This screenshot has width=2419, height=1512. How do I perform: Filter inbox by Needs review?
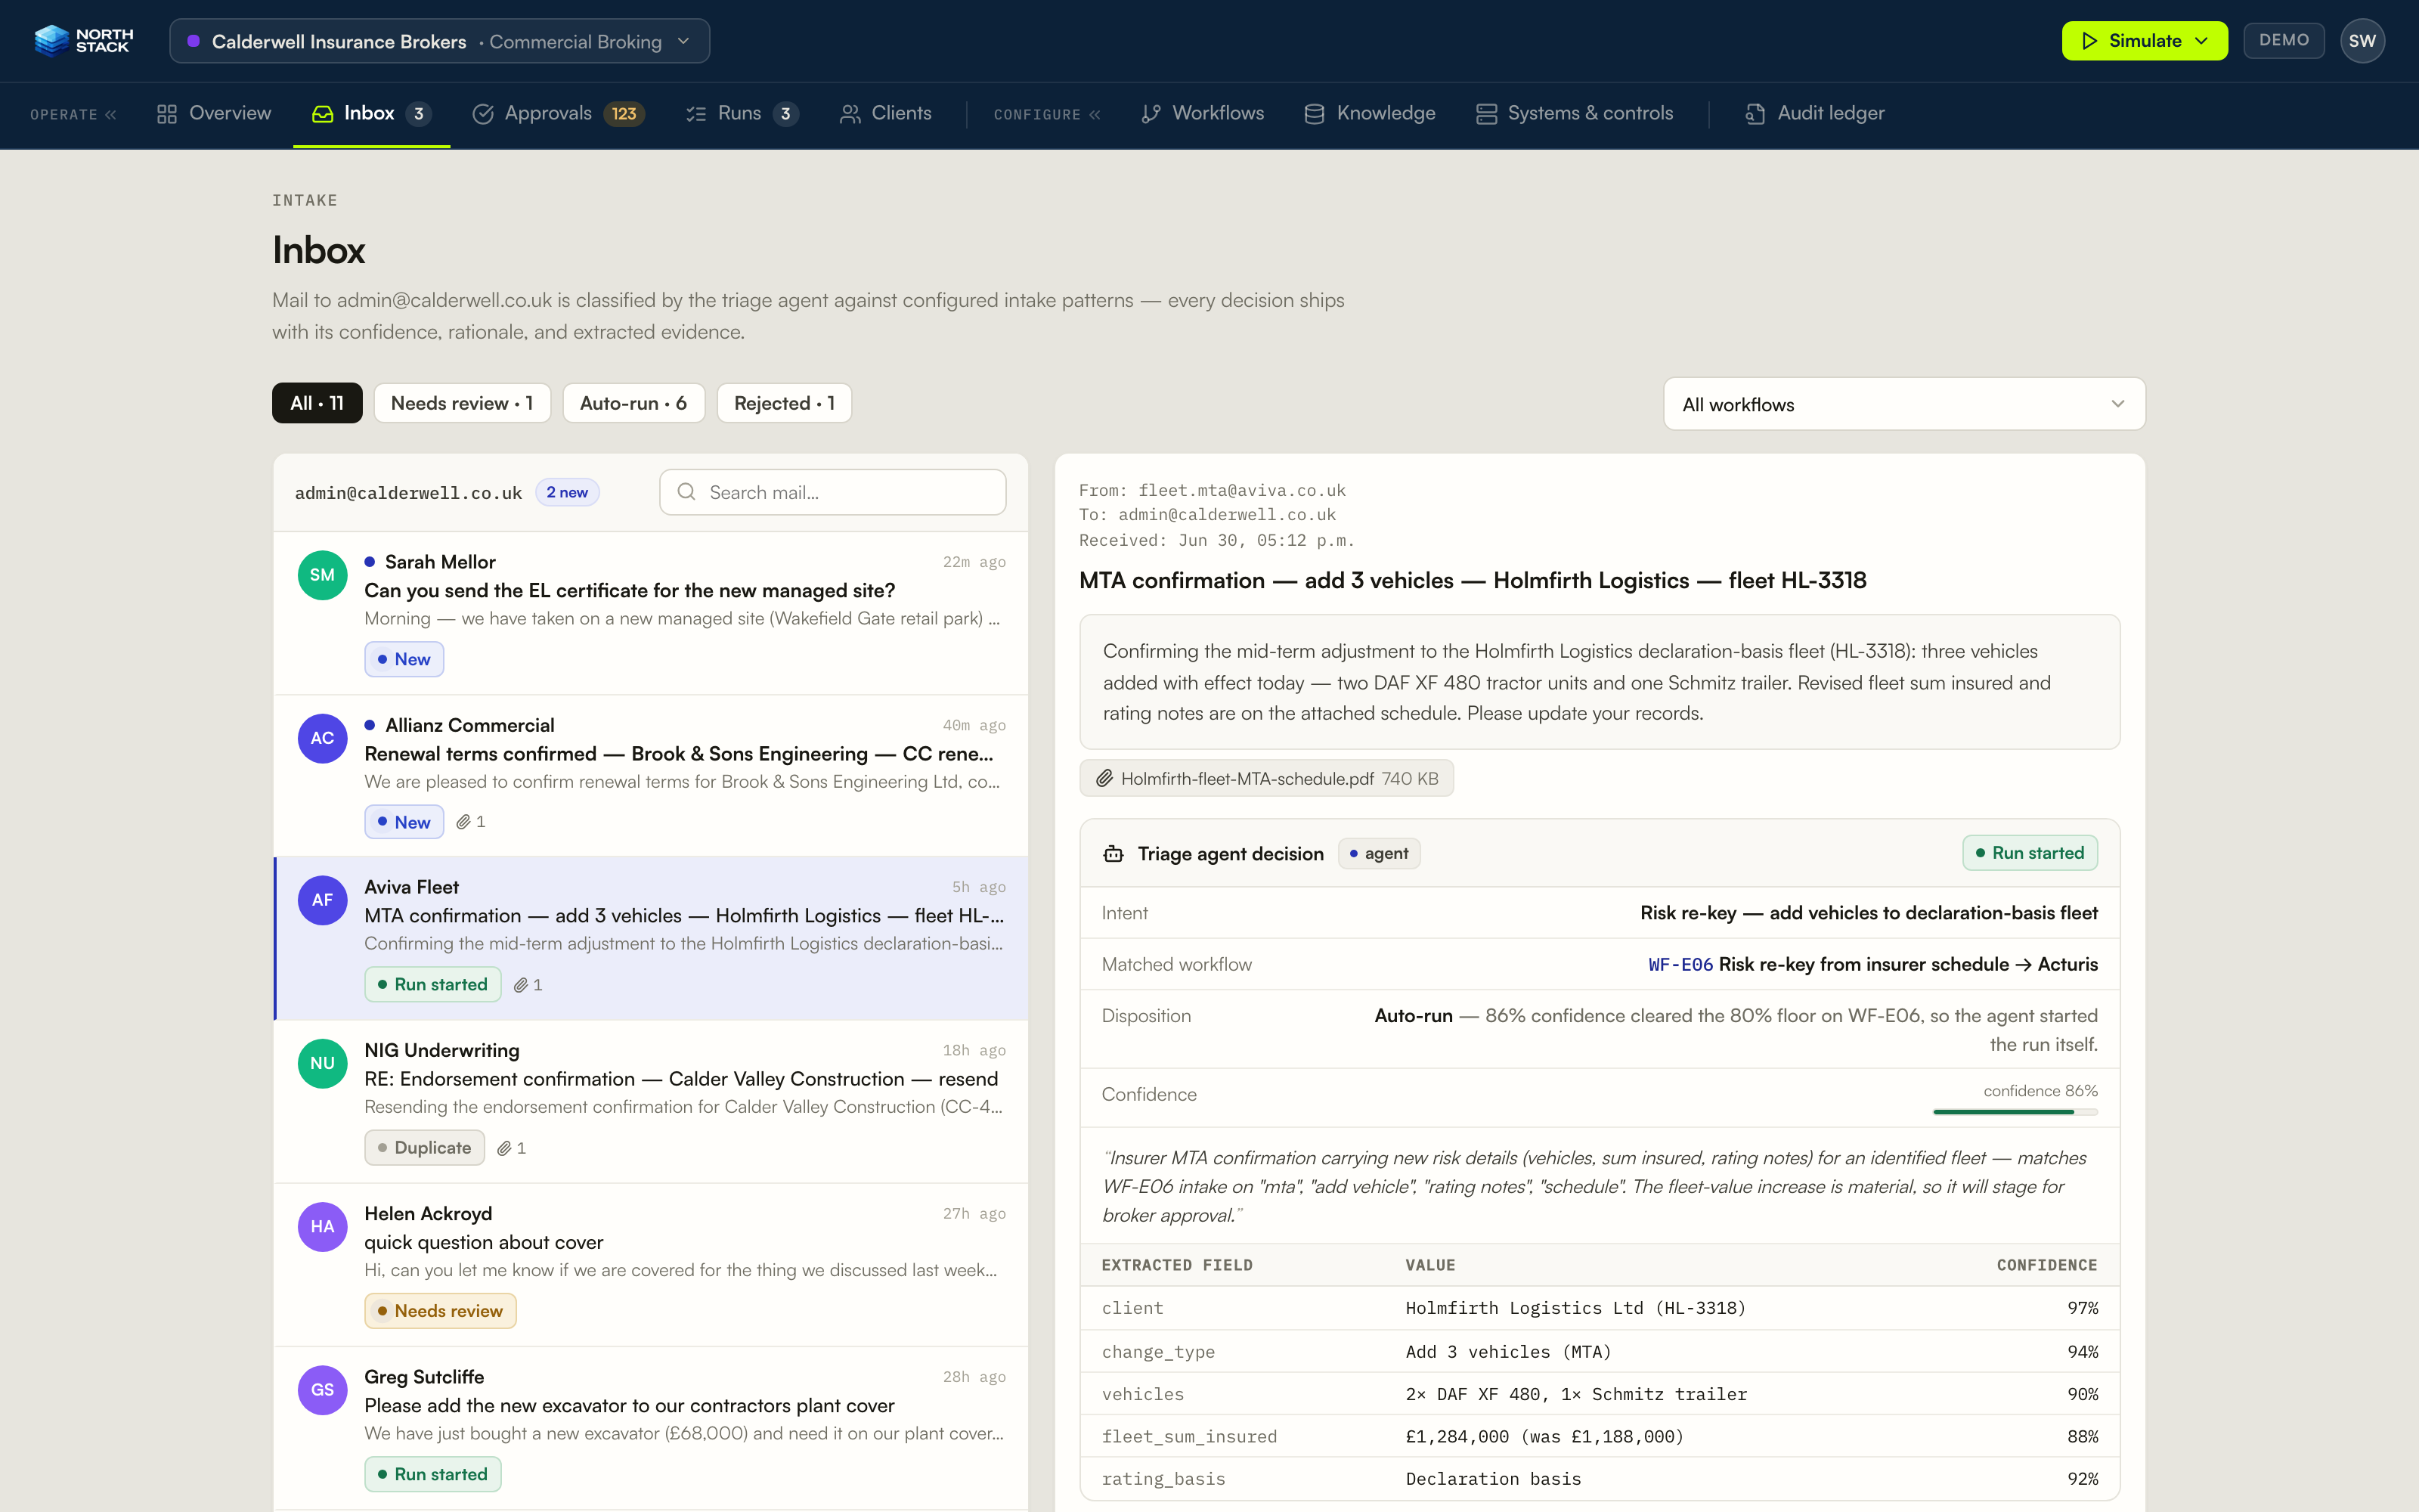click(462, 403)
